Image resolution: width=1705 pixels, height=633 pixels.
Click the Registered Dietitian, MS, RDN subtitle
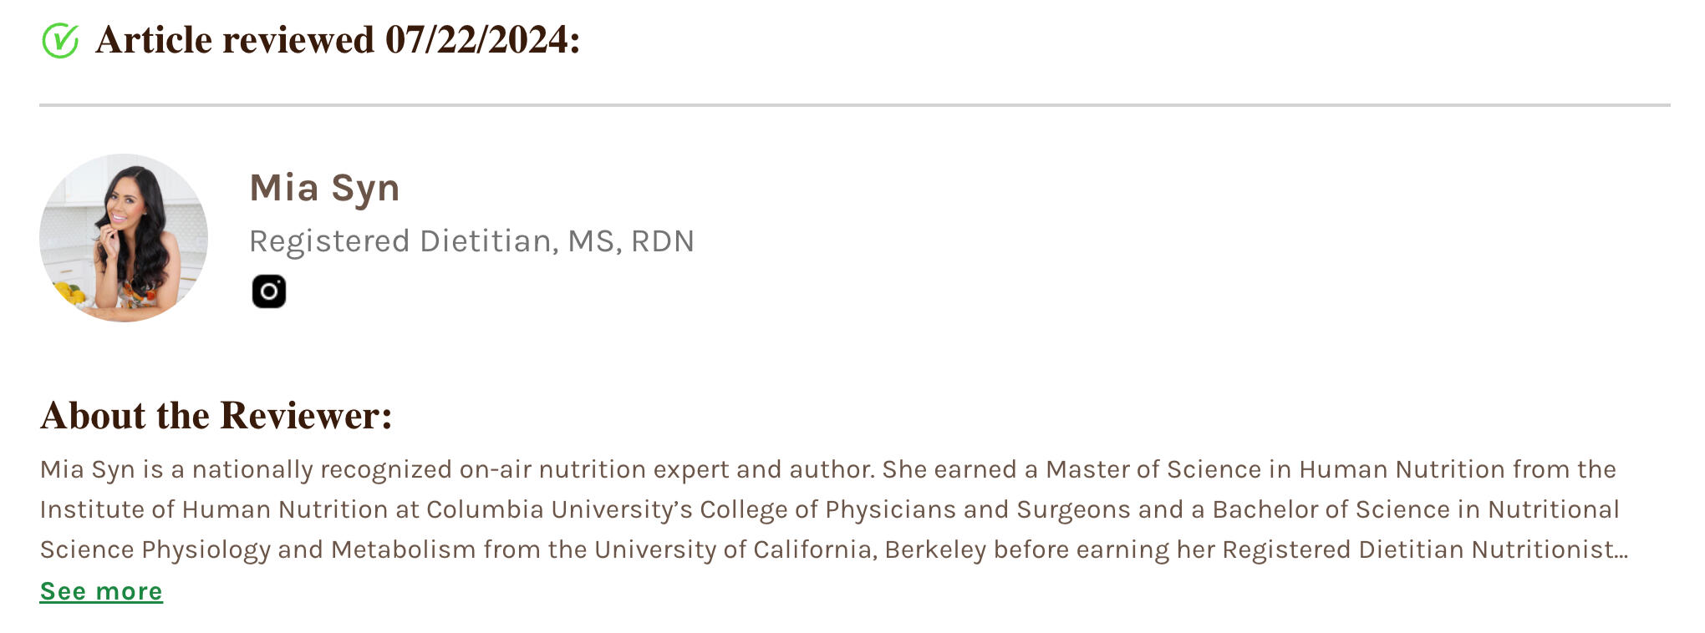[x=471, y=241]
